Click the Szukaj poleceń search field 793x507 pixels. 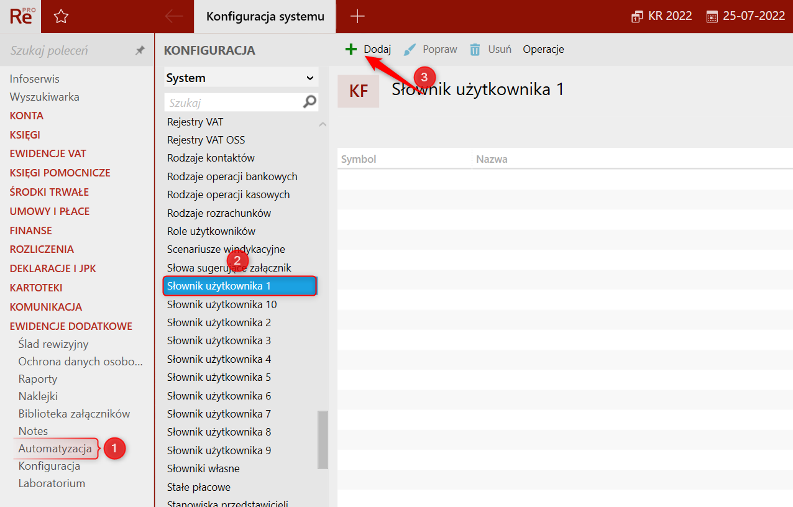point(68,50)
